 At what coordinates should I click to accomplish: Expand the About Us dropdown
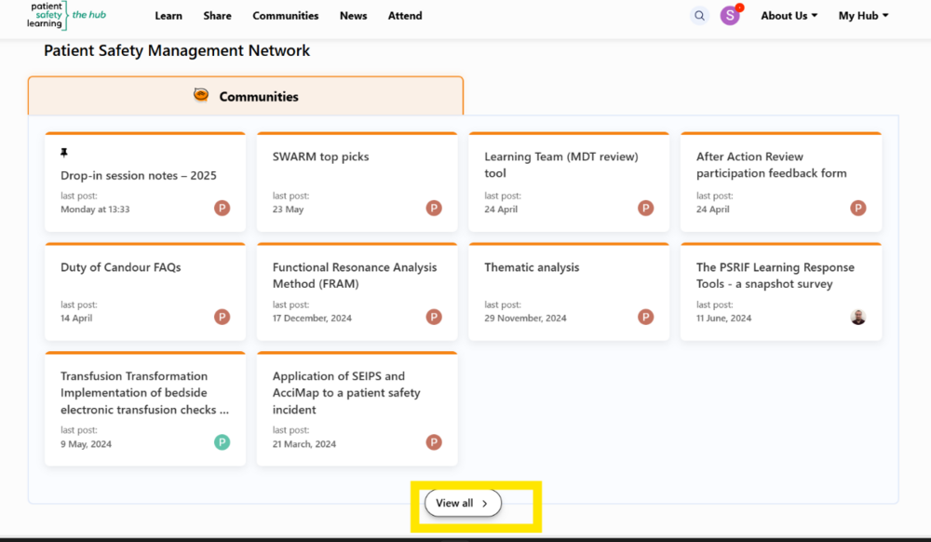(789, 16)
